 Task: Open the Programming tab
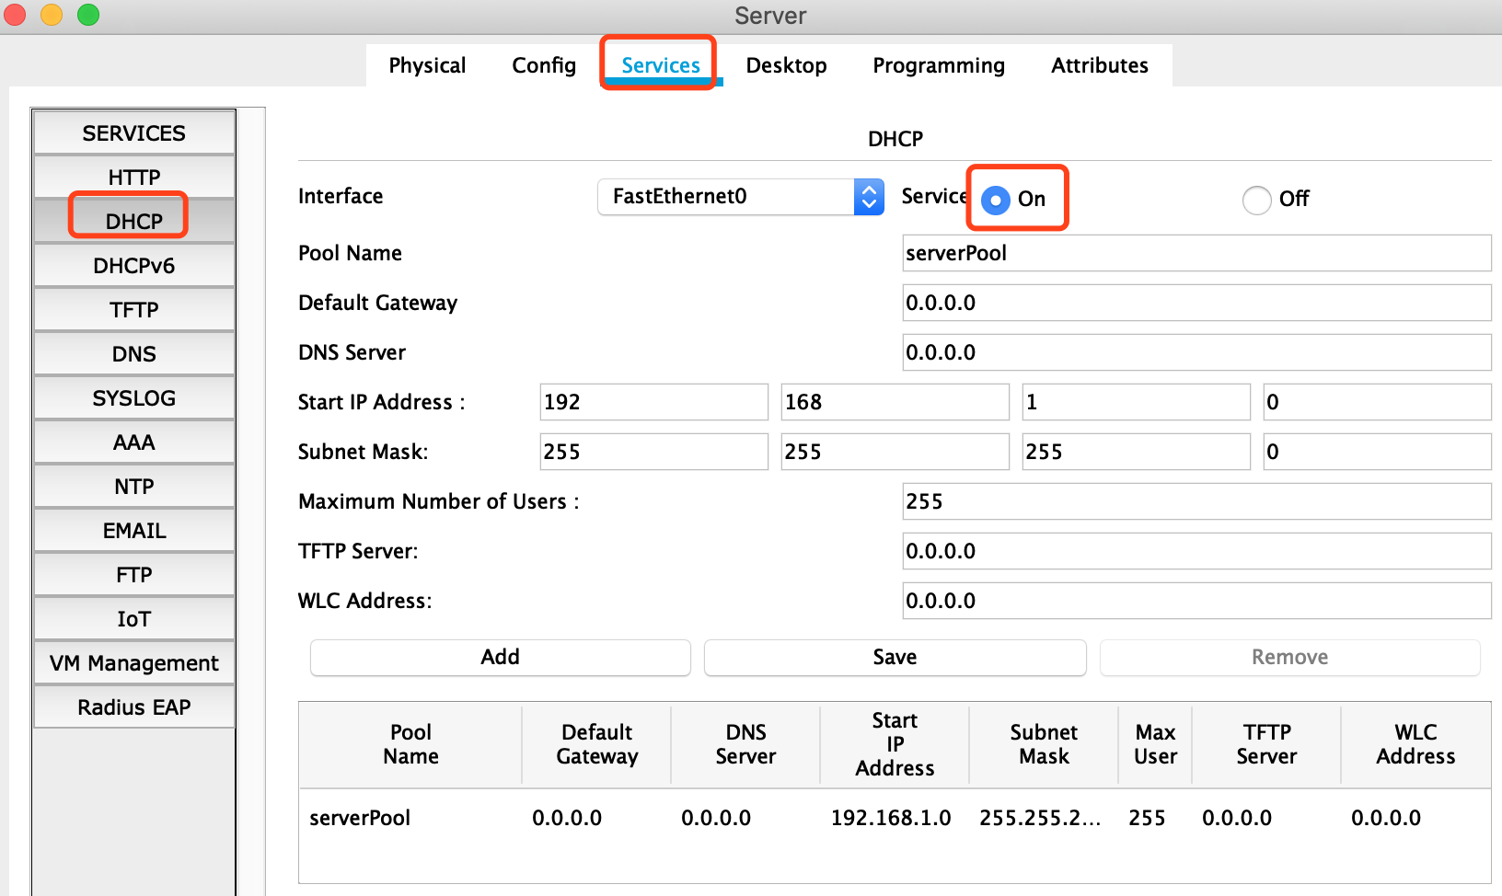click(938, 65)
